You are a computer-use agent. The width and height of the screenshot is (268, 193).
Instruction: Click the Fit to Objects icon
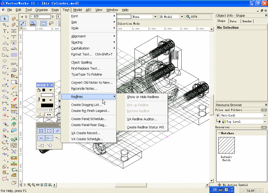46,185
